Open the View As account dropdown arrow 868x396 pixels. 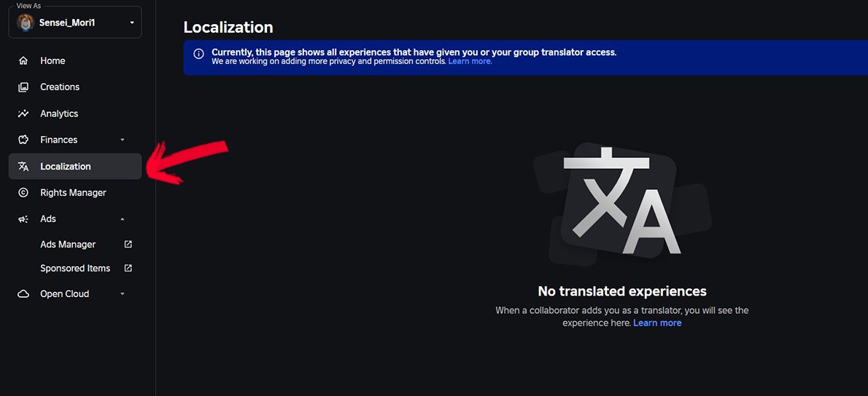click(132, 23)
